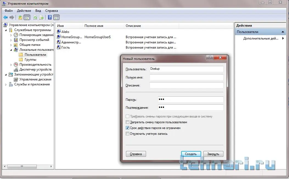Expand the Просмотр событий node
Viewport: 289px width, 179px height.
(11, 40)
